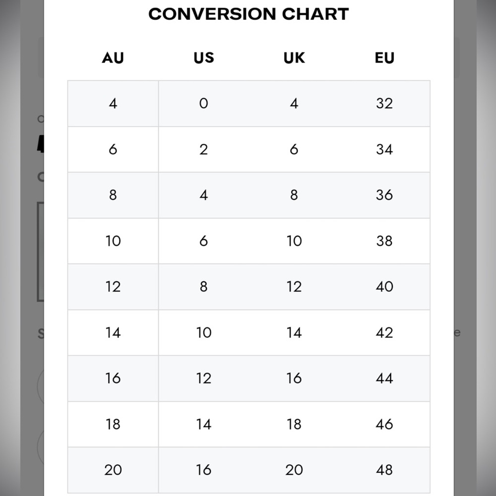
Task: Select AU size 20 cell
Action: [x=113, y=470]
